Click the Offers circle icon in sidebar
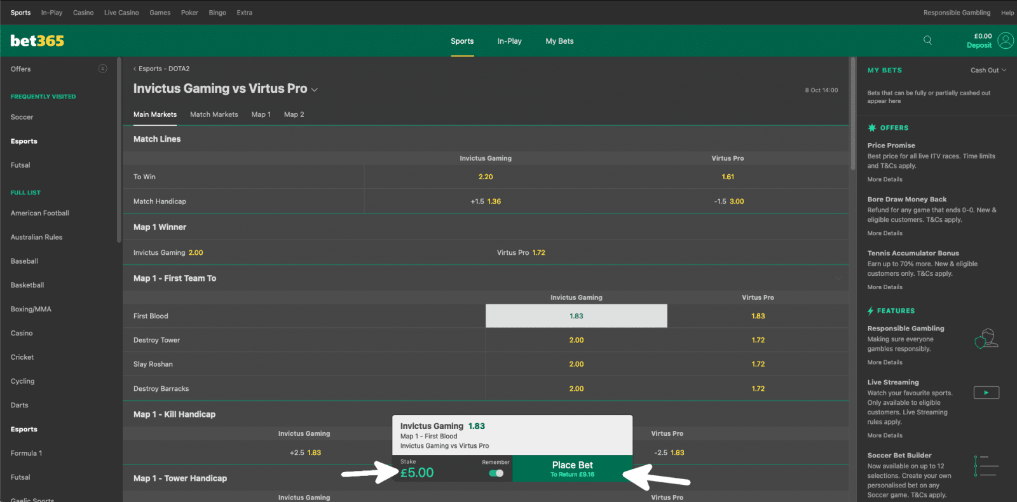 103,69
